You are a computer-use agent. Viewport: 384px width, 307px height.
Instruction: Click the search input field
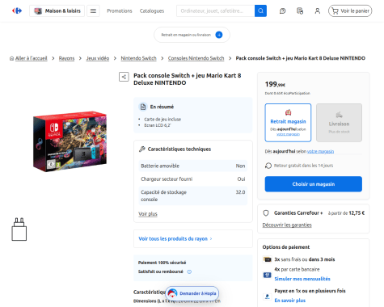(216, 11)
